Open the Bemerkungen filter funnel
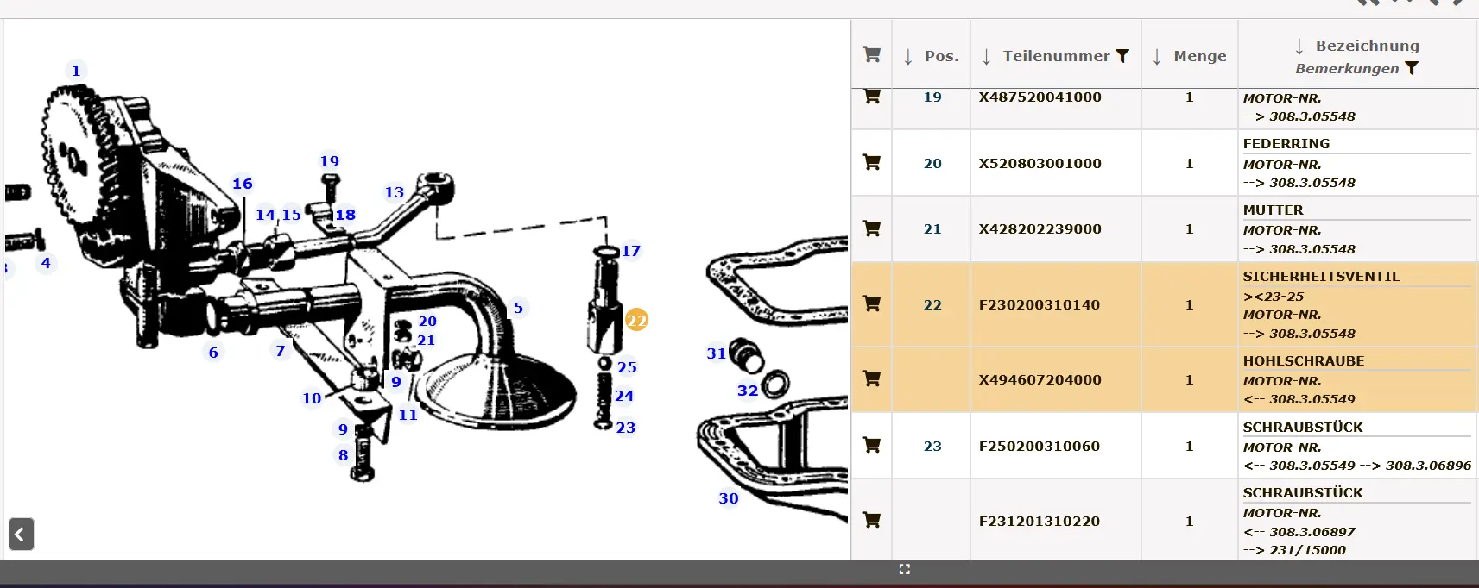This screenshot has height=588, width=1479. (x=1412, y=68)
